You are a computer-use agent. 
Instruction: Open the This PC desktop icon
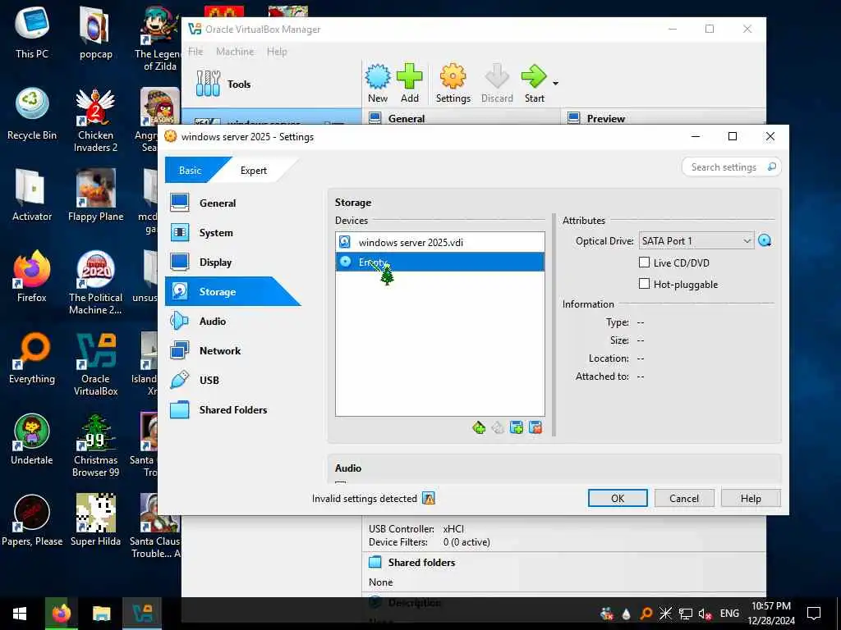[32, 33]
